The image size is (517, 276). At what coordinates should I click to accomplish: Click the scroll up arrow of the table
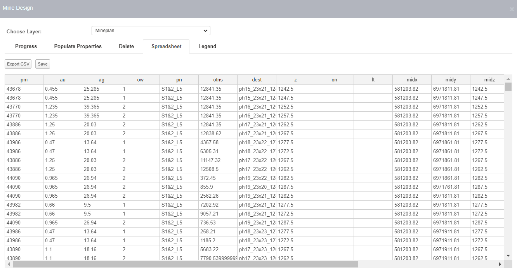(x=508, y=79)
